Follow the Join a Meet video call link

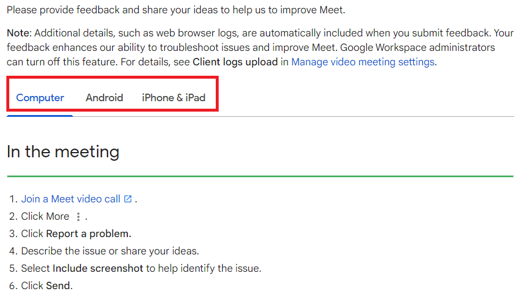tap(71, 199)
